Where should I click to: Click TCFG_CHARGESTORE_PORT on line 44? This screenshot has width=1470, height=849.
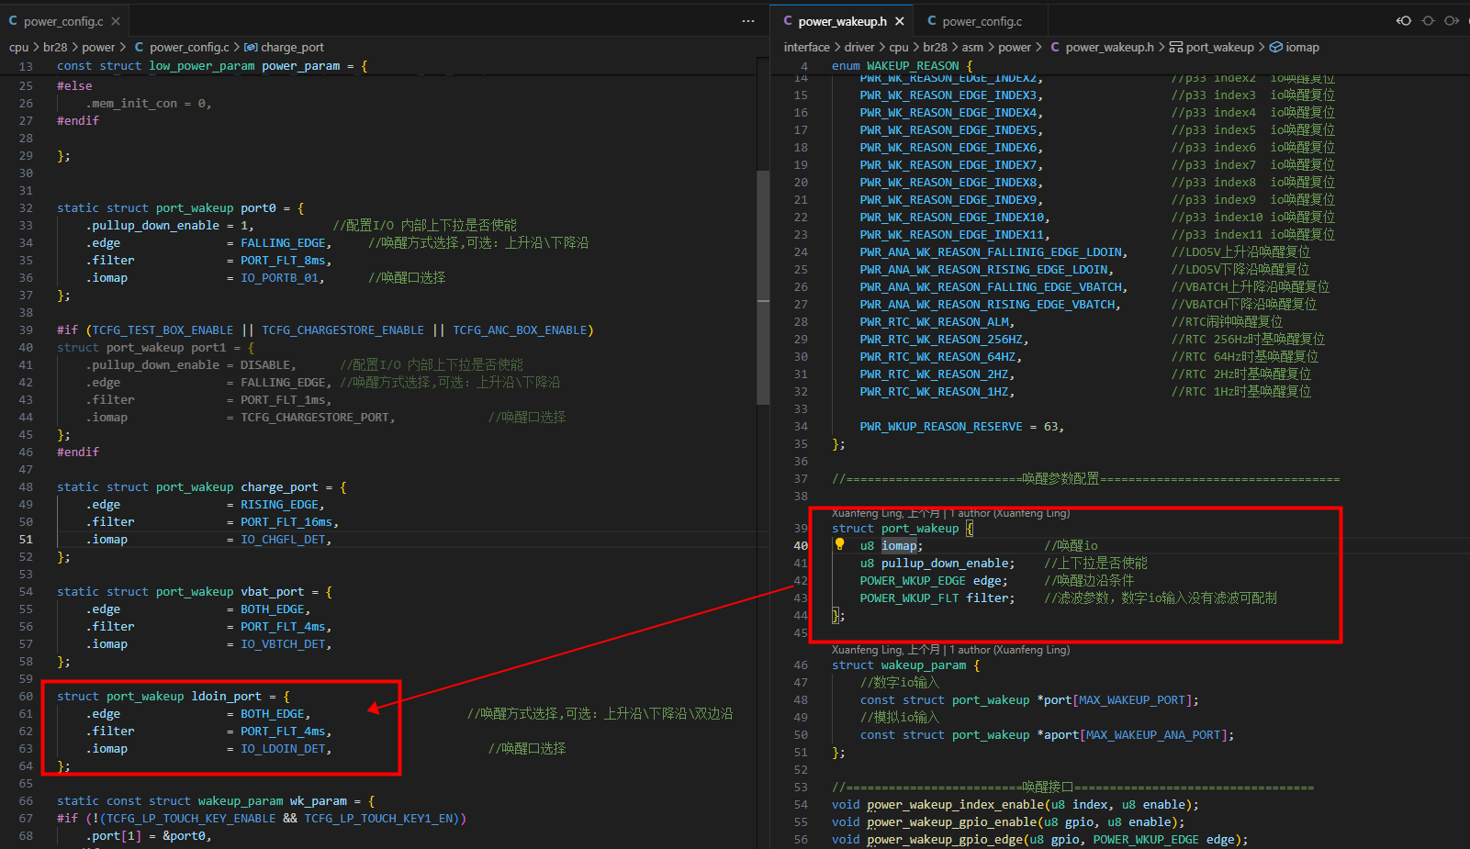click(315, 418)
